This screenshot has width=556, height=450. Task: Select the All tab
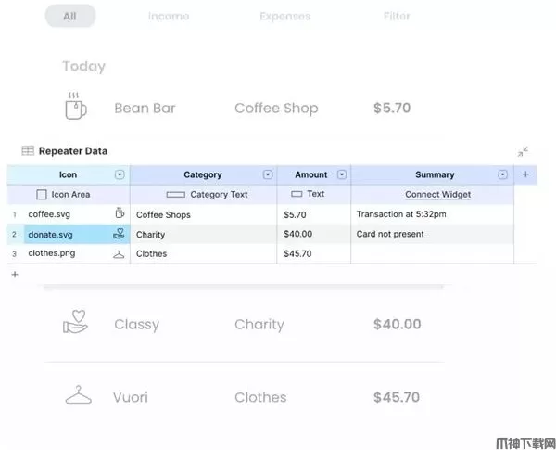coord(70,16)
